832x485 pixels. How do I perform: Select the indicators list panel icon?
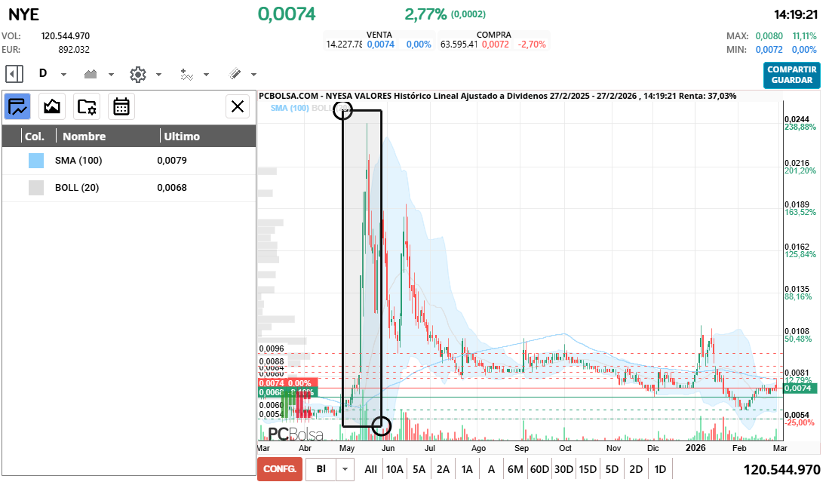click(17, 106)
